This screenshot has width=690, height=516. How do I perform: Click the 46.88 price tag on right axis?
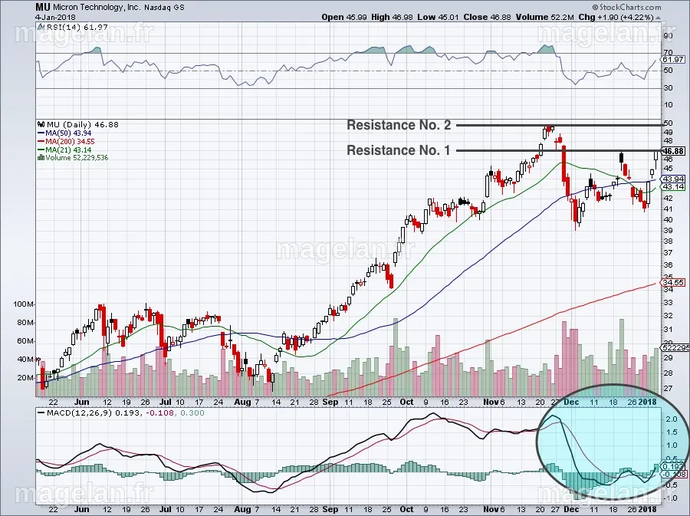point(673,151)
